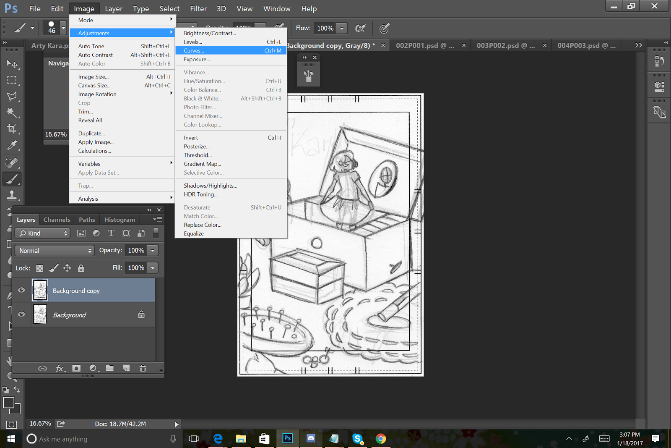Click the foreground color swatch
The height and width of the screenshot is (448, 671).
point(8,403)
